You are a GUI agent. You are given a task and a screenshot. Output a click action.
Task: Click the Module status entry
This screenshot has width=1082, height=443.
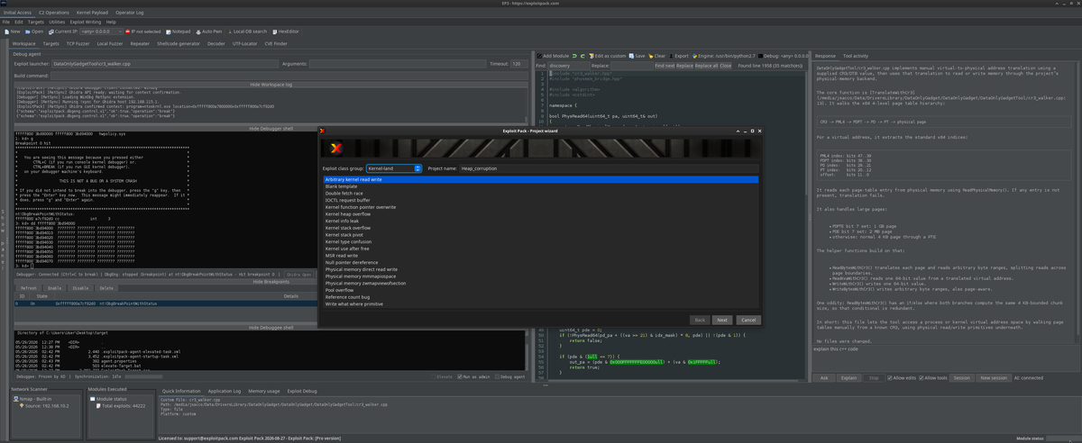(x=108, y=399)
